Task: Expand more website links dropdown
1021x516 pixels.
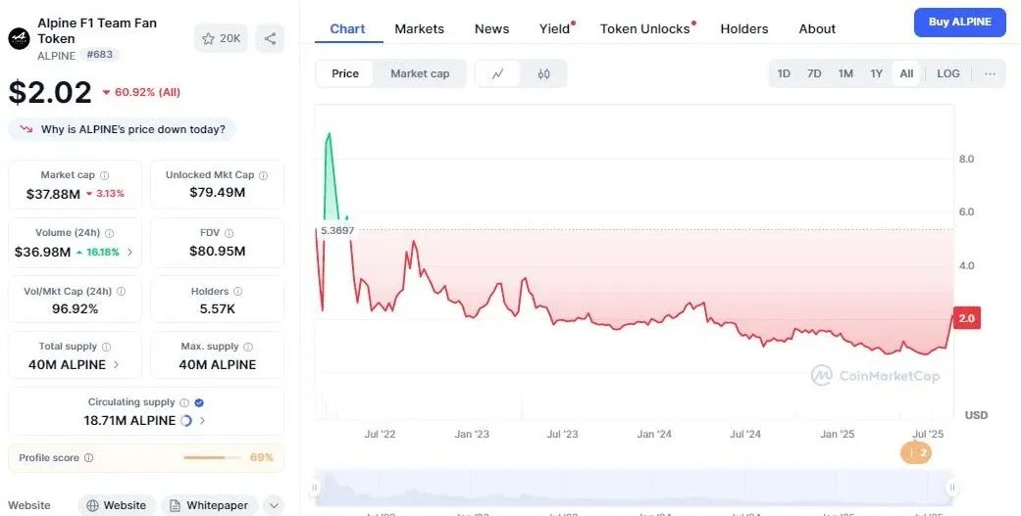Action: [x=274, y=505]
